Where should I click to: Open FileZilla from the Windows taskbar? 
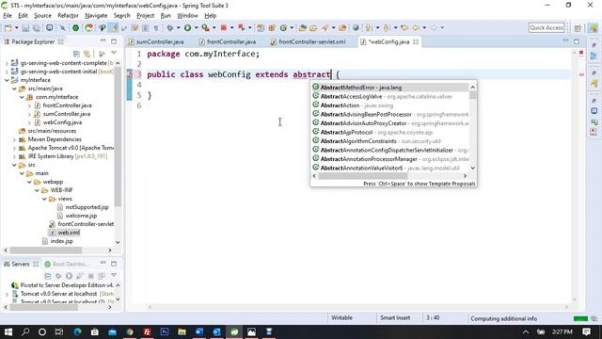point(147,331)
